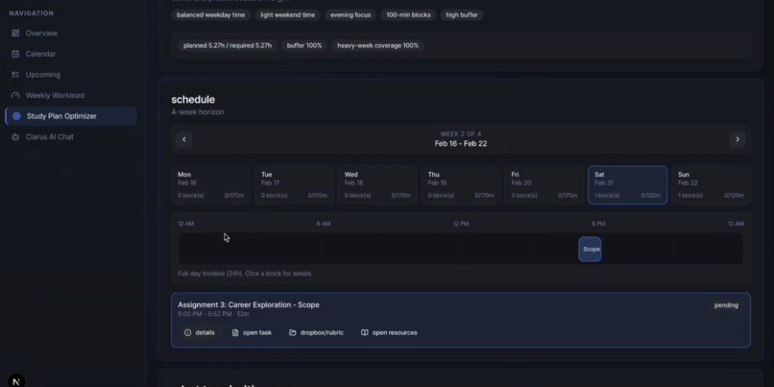This screenshot has height=387, width=774.
Task: Click the Clarus AI Chat bot icon
Action: coord(15,136)
